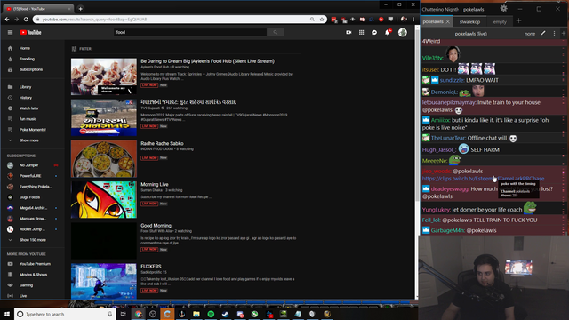Image resolution: width=569 pixels, height=320 pixels.
Task: Open the Poke Moments! playlist
Action: [33, 130]
